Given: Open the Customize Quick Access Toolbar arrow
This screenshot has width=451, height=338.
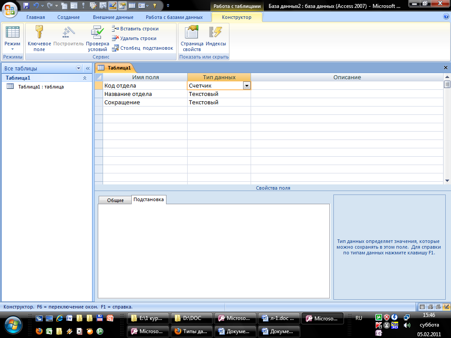Looking at the screenshot, I should click(x=168, y=6).
